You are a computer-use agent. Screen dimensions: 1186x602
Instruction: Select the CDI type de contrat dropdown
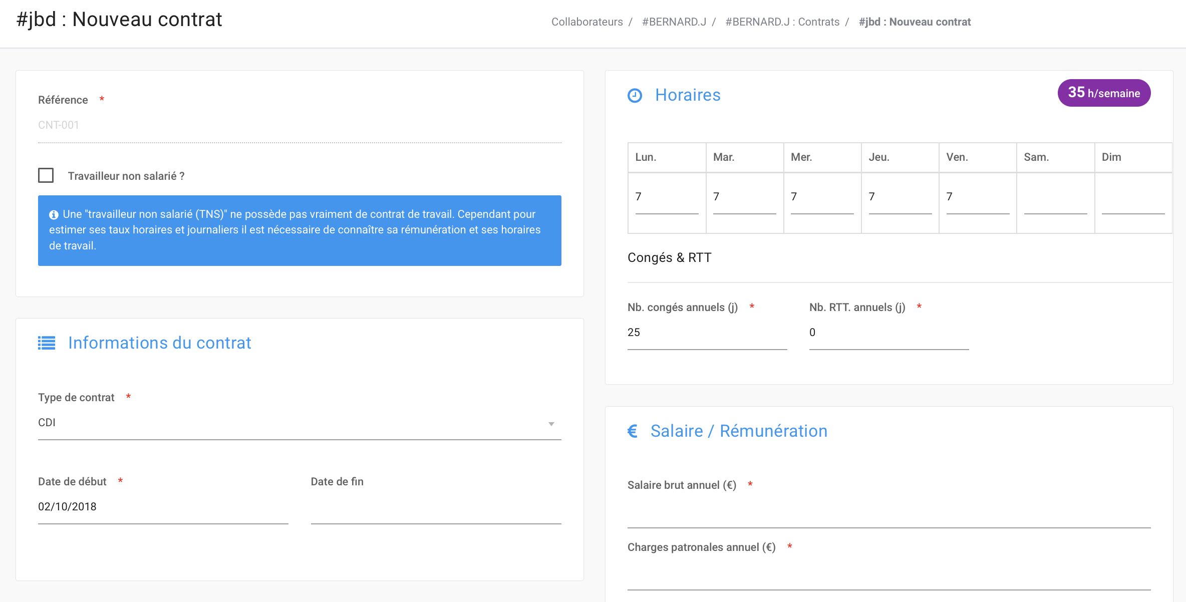(x=300, y=423)
